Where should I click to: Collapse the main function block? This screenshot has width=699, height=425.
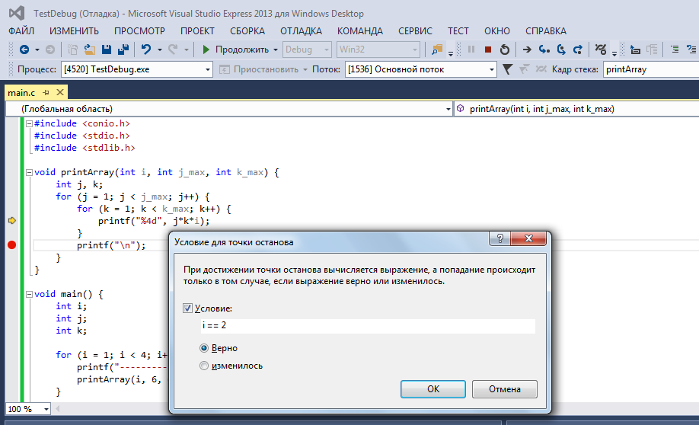(x=30, y=294)
